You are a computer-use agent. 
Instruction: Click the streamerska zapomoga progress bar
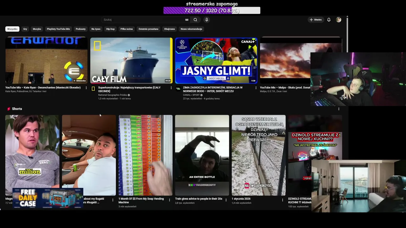click(212, 10)
